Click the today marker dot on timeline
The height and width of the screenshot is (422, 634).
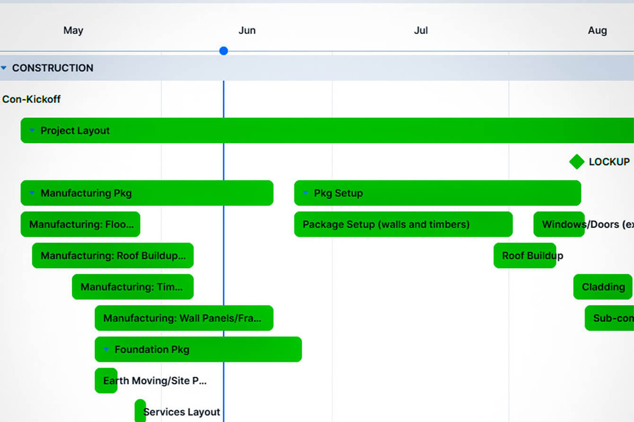(224, 51)
